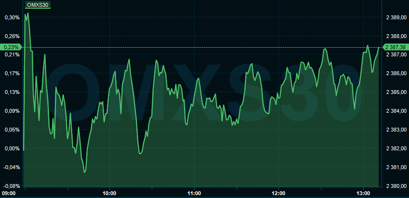Click the 2 380,00 price axis label

coord(396,186)
